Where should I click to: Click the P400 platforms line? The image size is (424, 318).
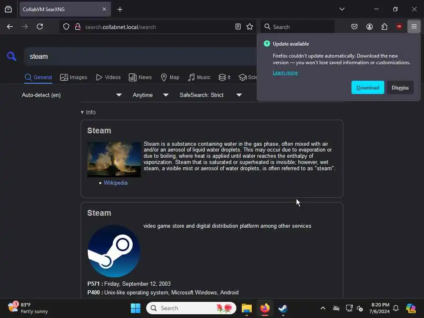(x=163, y=292)
